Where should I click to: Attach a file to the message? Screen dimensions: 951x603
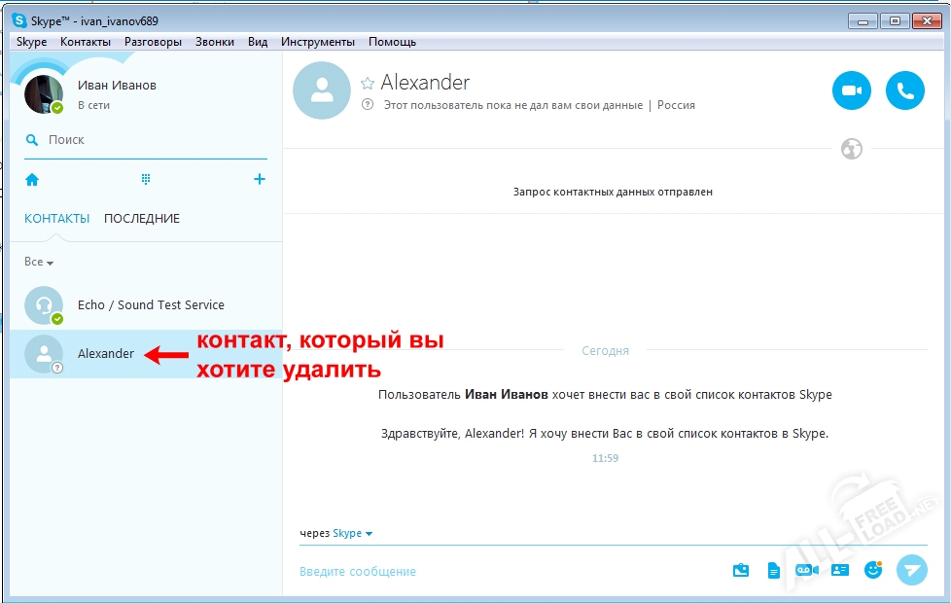click(774, 572)
